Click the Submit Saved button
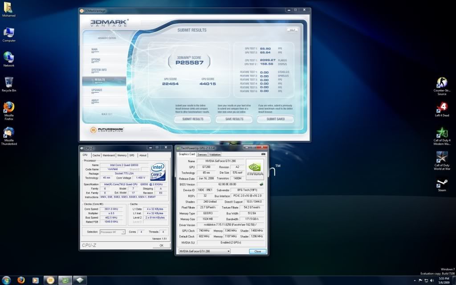456x285 pixels. (x=275, y=119)
